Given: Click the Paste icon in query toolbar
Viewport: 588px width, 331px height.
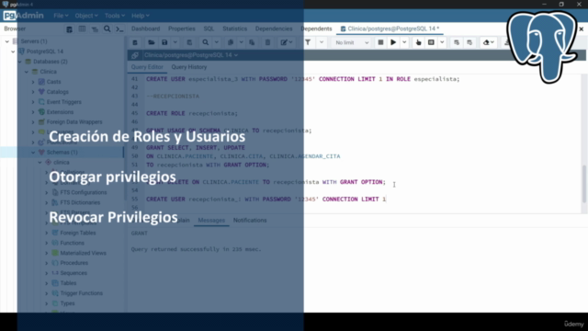Looking at the screenshot, I should coord(252,42).
